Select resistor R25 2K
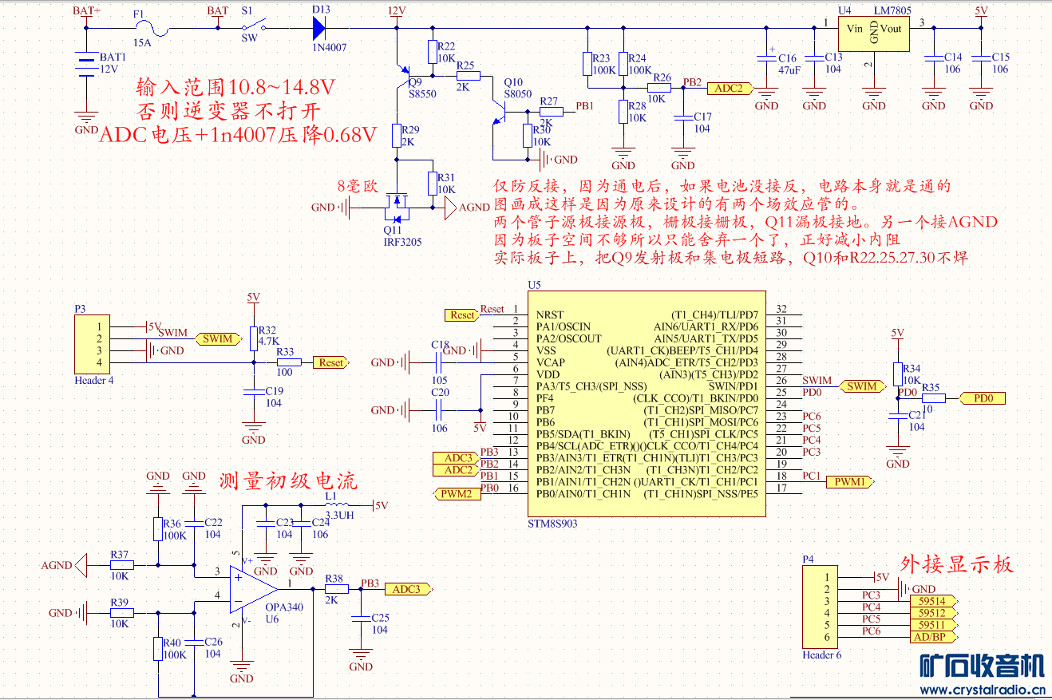This screenshot has height=700, width=1052. click(469, 76)
